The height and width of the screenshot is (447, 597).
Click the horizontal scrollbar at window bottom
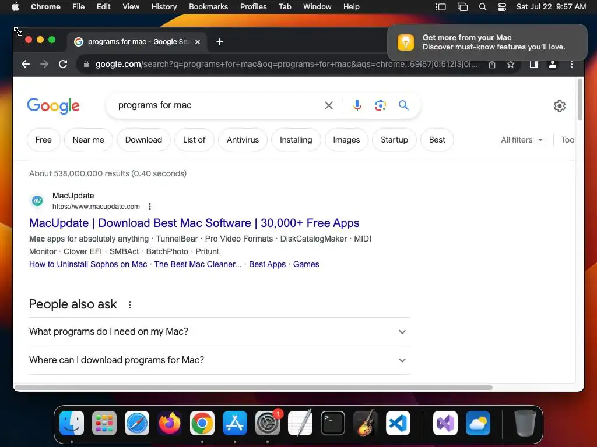click(x=254, y=388)
